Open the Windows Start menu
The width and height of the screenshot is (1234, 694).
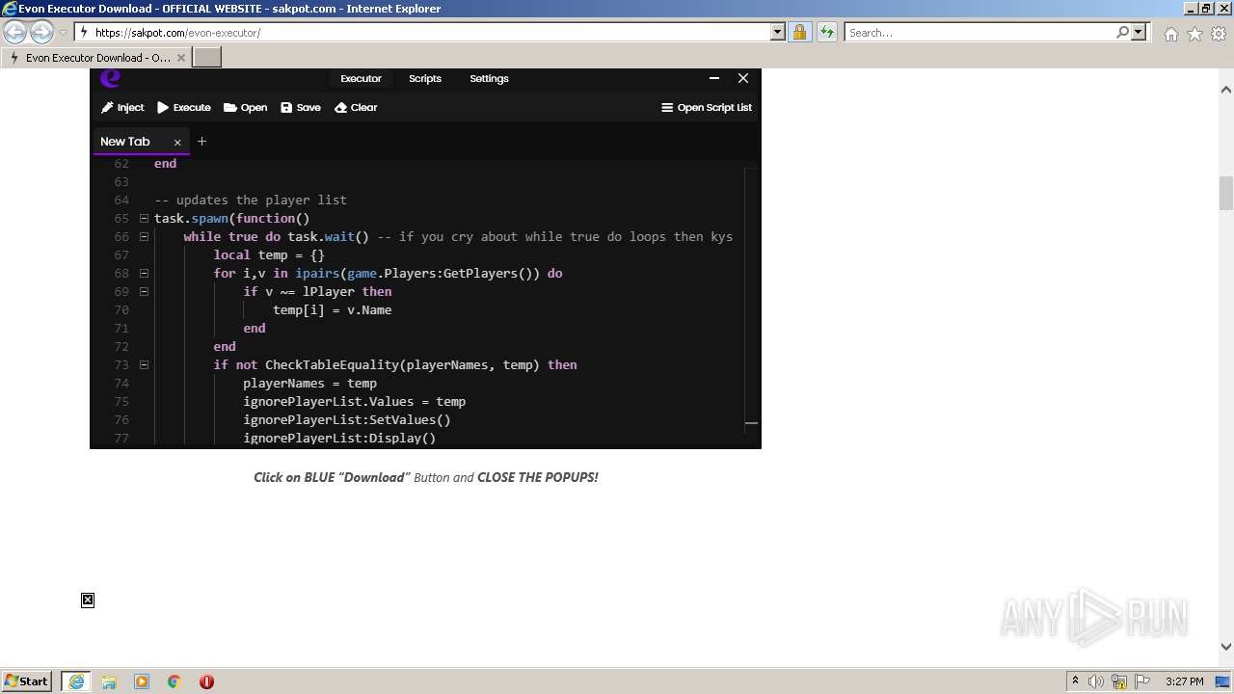[x=27, y=681]
